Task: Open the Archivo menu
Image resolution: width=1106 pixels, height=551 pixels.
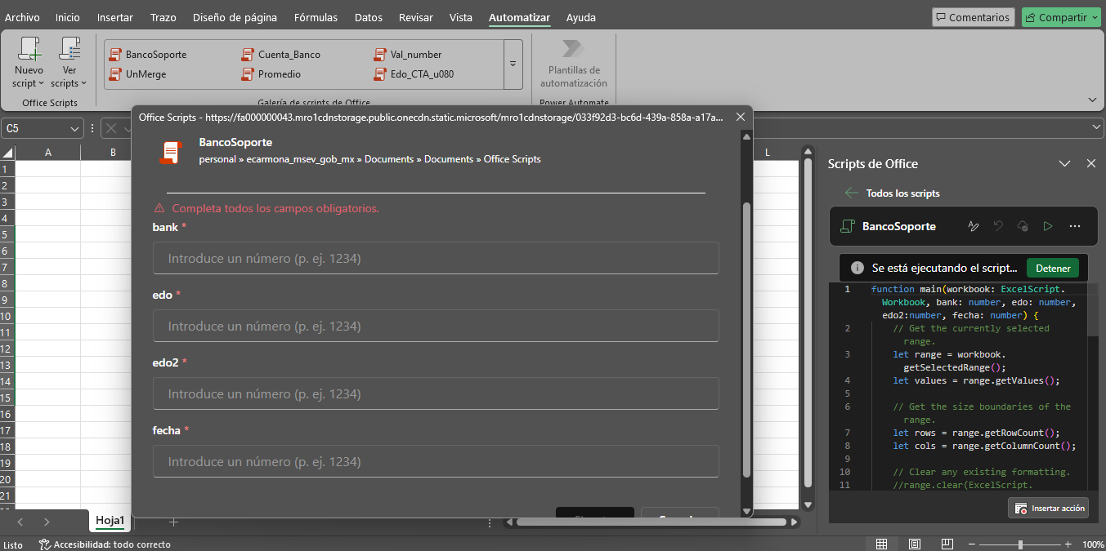Action: tap(22, 17)
